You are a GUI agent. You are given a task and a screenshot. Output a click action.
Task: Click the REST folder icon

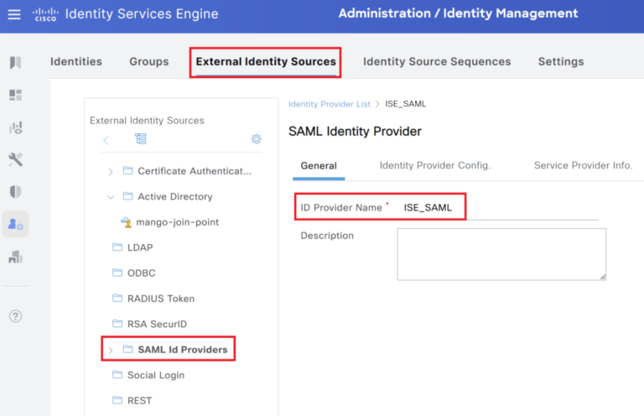point(117,400)
